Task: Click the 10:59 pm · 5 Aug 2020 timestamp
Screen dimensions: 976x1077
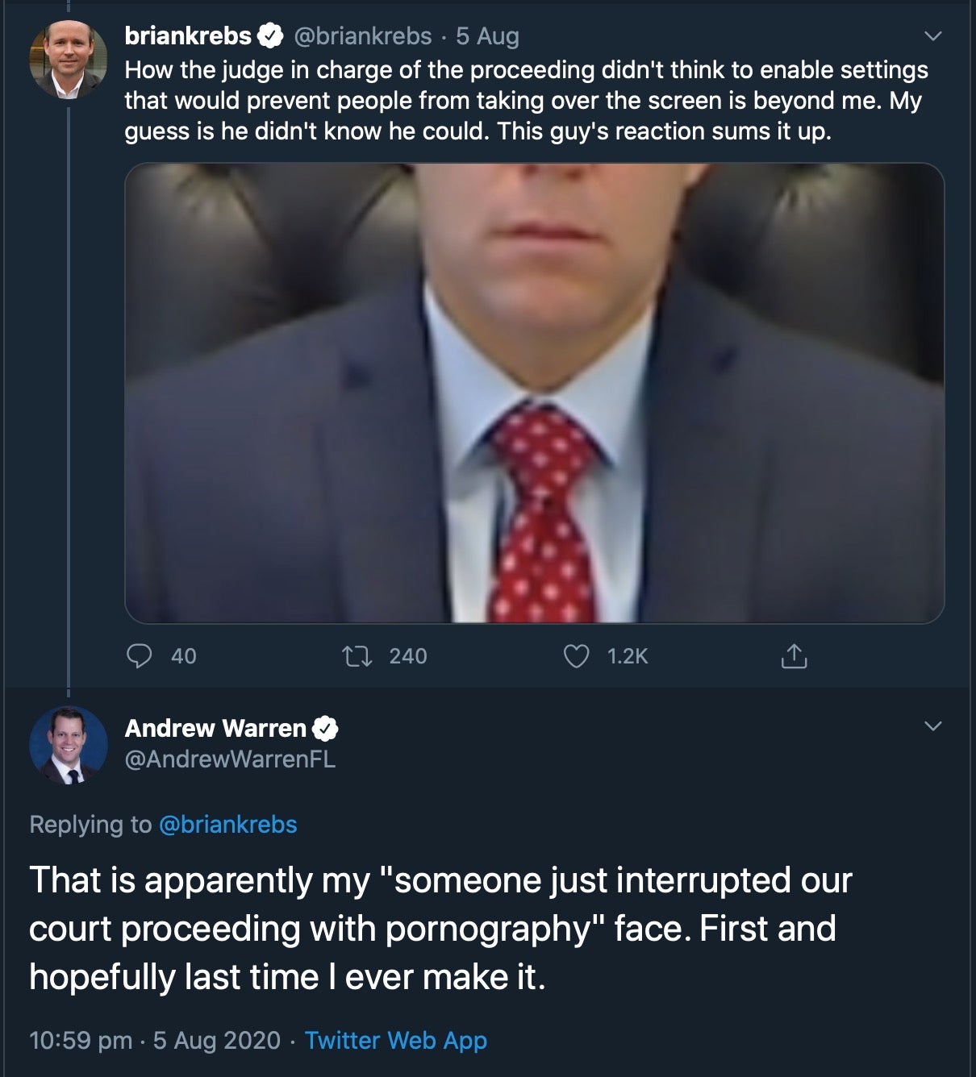Action: click(155, 1040)
